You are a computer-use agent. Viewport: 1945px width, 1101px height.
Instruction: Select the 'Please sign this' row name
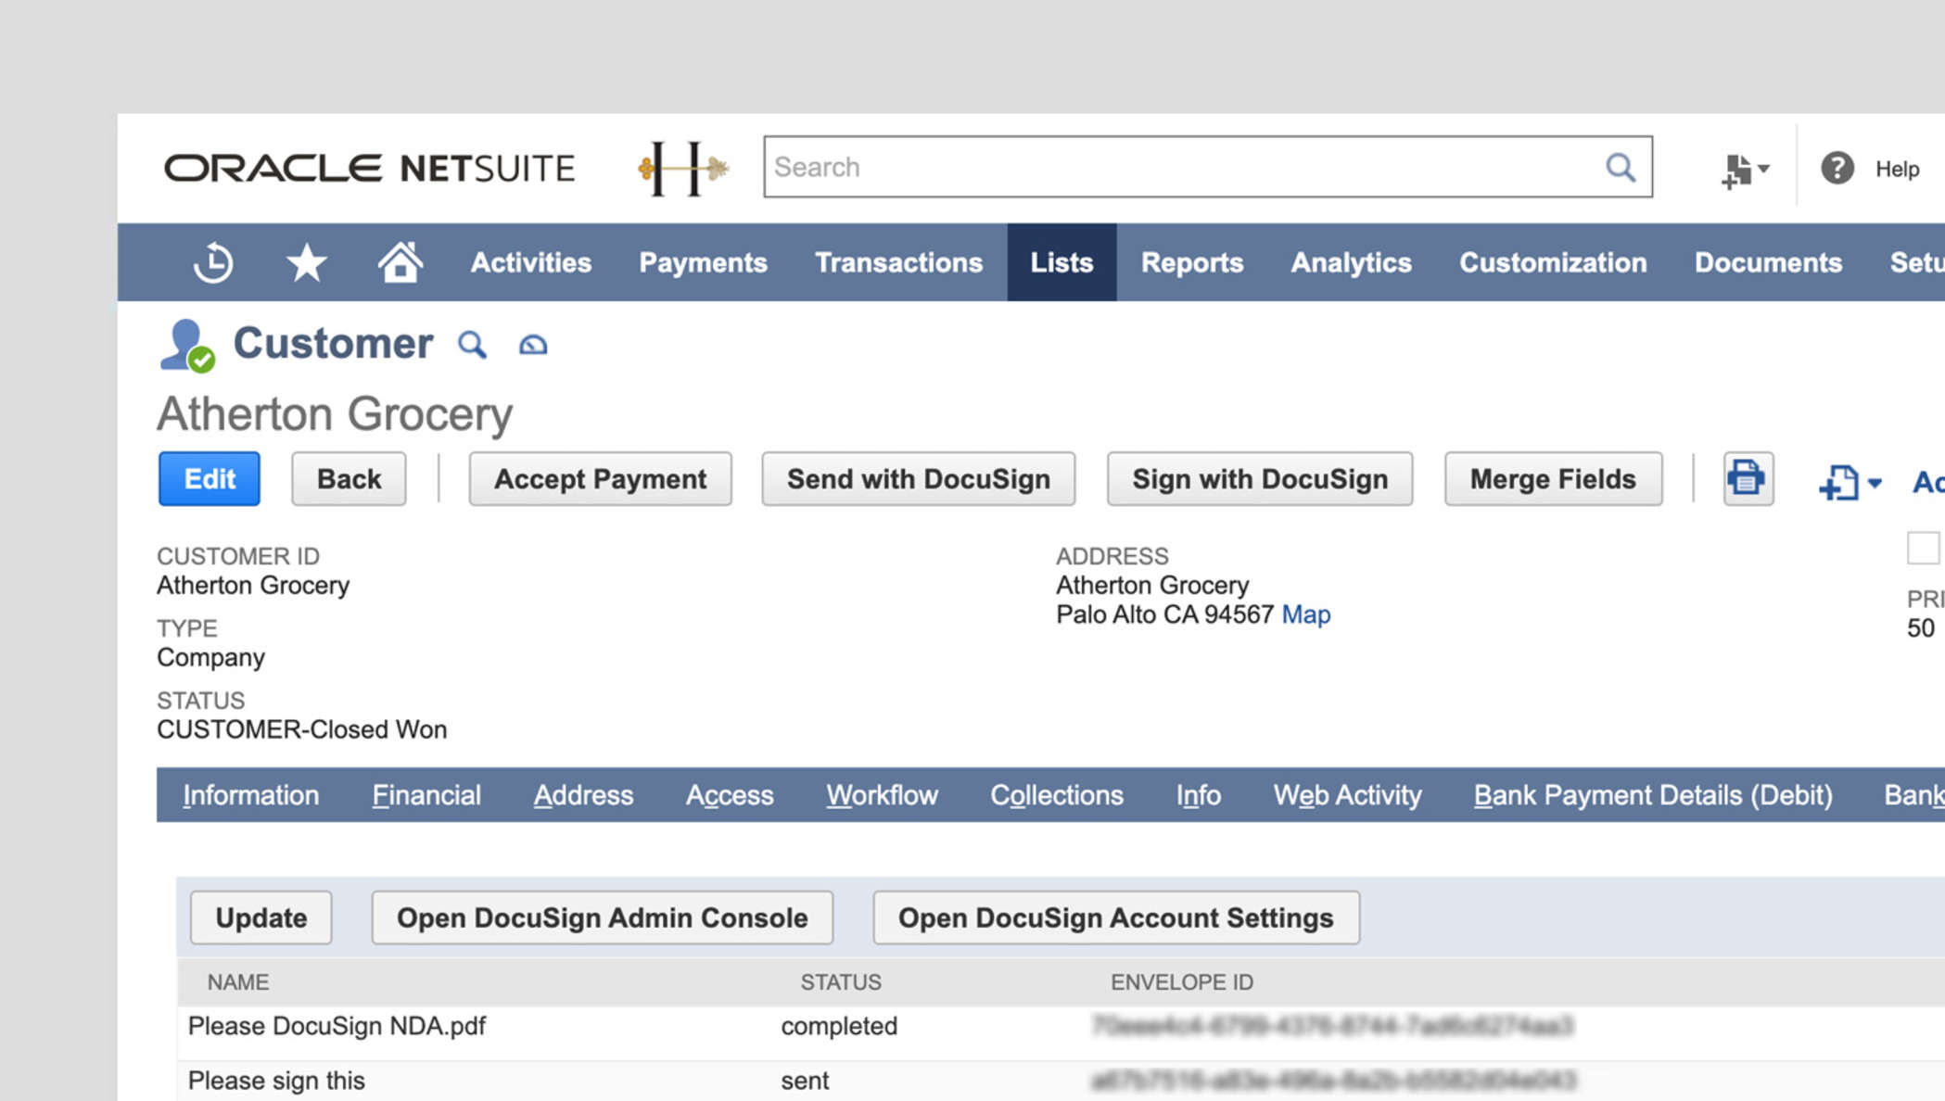(x=276, y=1081)
